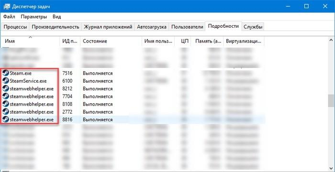Sort by the ИД п... column header
The width and height of the screenshot is (335, 172).
point(70,41)
